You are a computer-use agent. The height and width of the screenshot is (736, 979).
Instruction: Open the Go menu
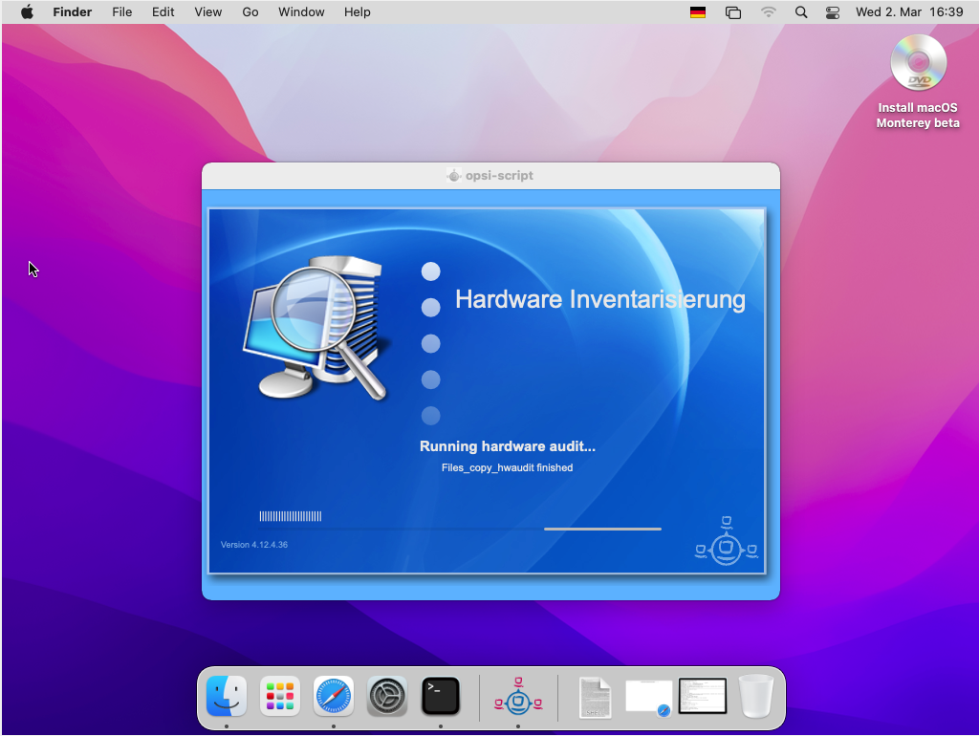[250, 11]
